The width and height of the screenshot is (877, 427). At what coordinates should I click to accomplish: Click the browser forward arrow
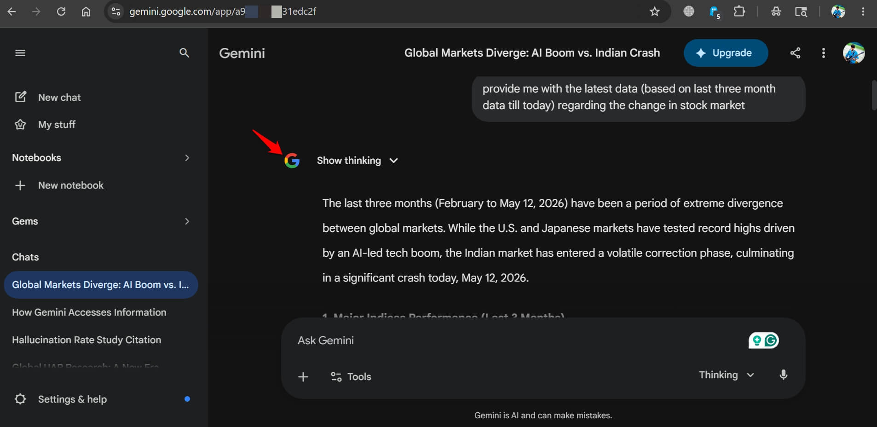(36, 12)
